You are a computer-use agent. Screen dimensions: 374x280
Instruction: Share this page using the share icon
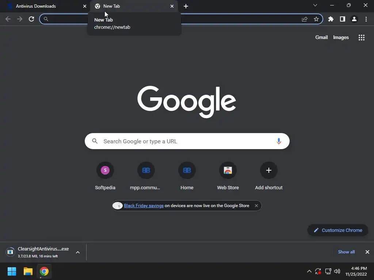point(305,19)
